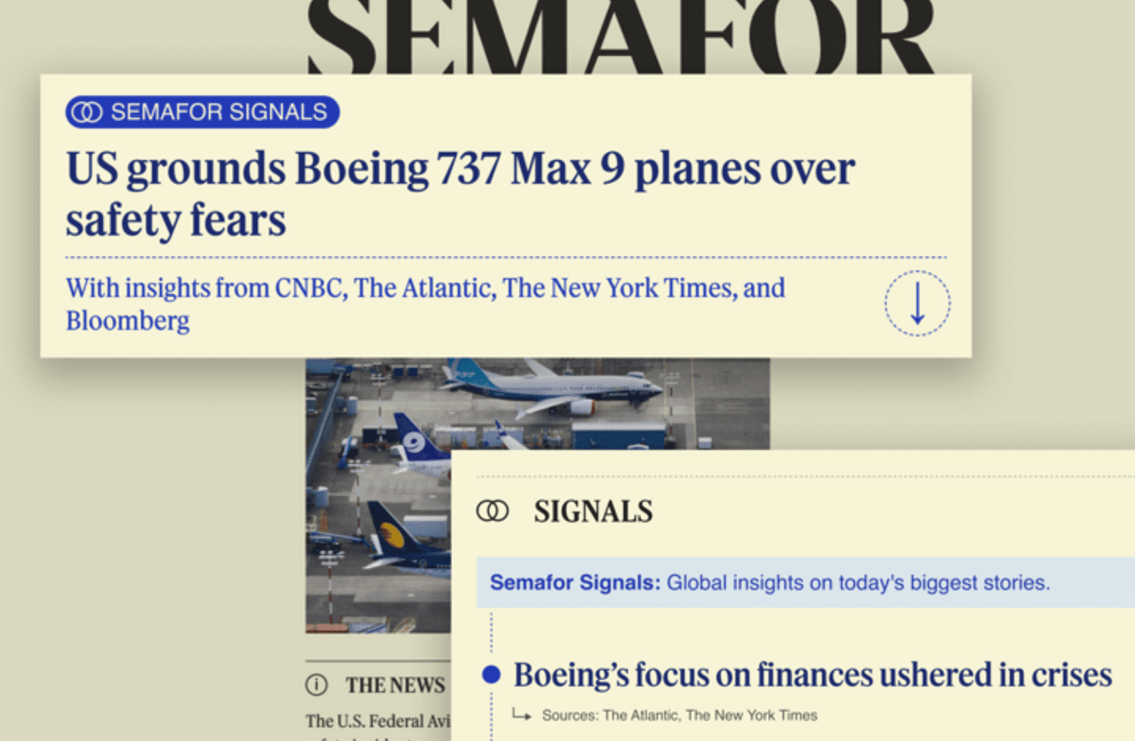Viewport: 1135px width, 741px height.
Task: Click the interlocking rings icon in blue badge
Action: click(87, 112)
